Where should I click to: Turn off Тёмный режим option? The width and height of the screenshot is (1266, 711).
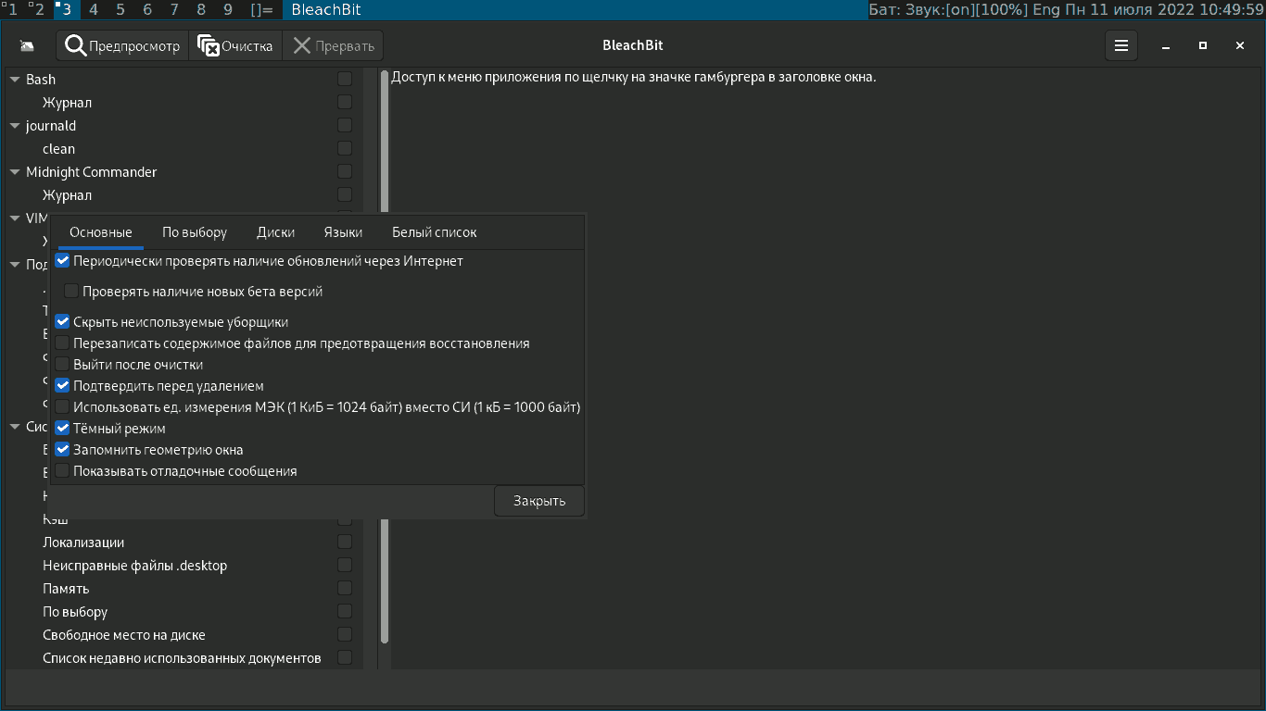pos(63,428)
